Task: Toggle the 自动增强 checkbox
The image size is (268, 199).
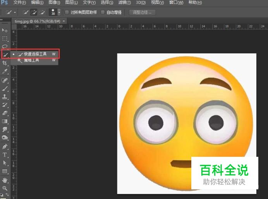Action: point(103,12)
